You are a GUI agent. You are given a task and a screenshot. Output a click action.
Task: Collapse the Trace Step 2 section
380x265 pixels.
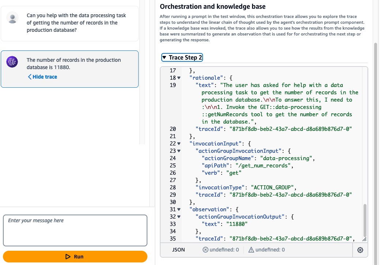[x=182, y=57]
